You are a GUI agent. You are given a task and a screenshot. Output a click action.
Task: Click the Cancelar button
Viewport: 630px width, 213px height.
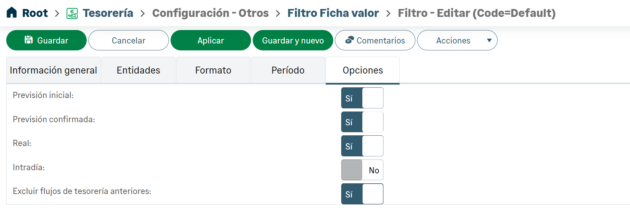click(128, 40)
